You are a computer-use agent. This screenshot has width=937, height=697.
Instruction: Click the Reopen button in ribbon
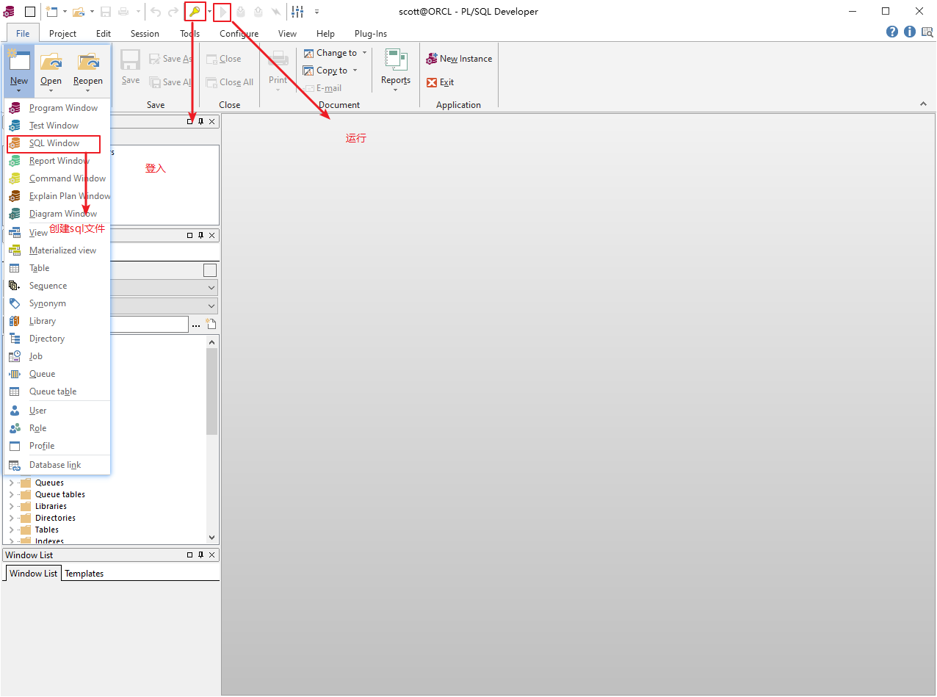click(88, 71)
